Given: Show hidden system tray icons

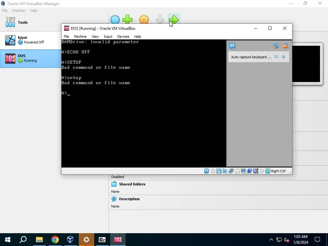Looking at the screenshot, I should (x=271, y=240).
